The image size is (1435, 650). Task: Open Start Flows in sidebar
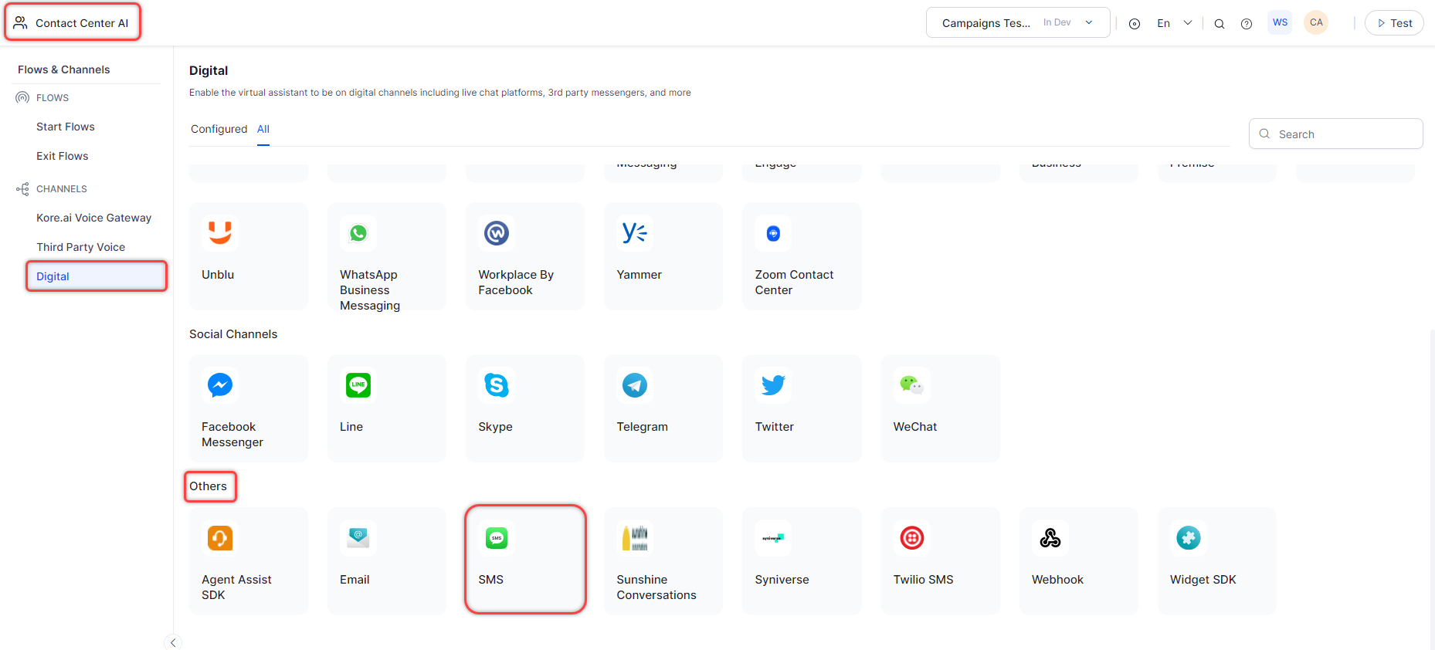pyautogui.click(x=66, y=127)
